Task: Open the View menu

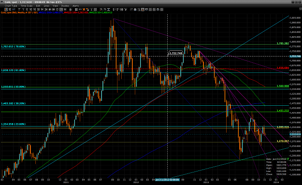Action: coord(55,6)
